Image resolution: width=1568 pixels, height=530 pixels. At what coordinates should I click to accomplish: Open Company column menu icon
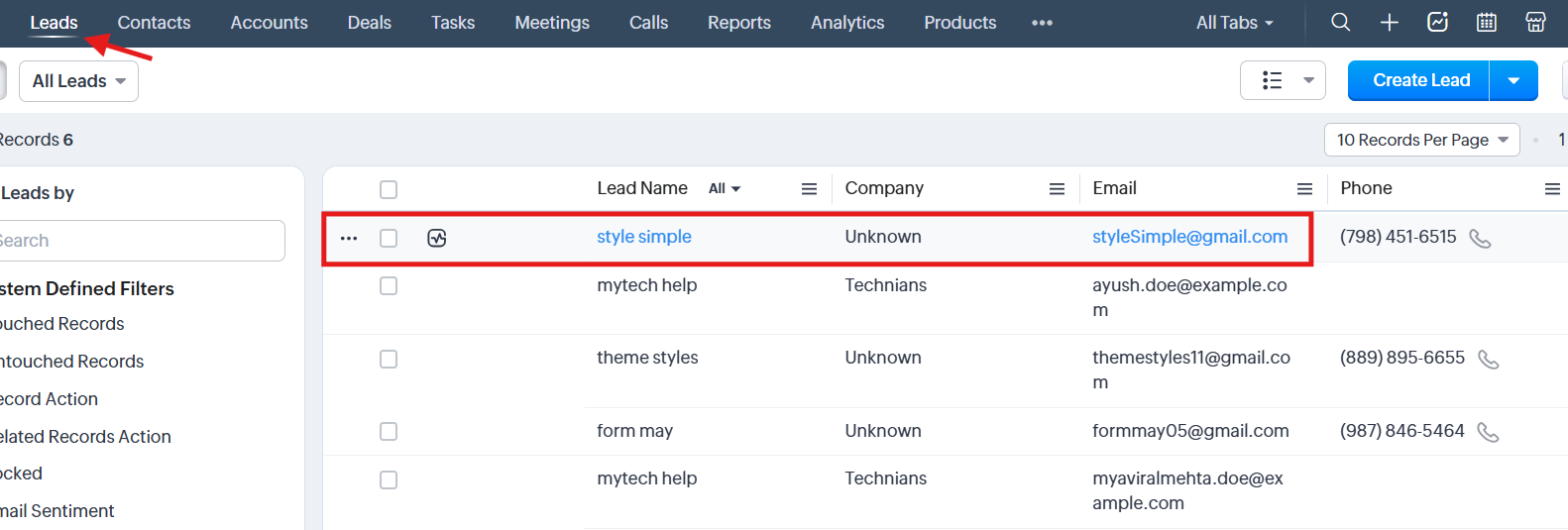click(x=1057, y=189)
